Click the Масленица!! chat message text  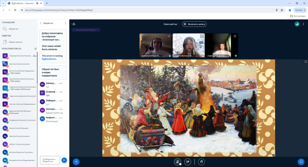point(52,122)
